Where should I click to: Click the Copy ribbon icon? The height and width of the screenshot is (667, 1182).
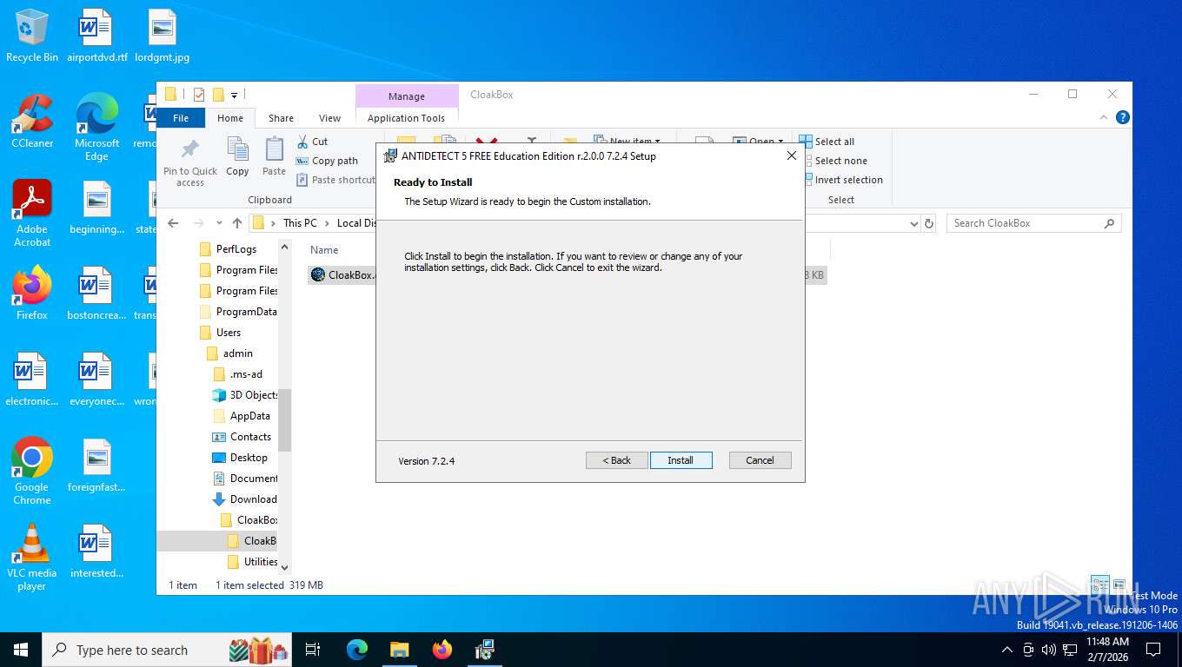pyautogui.click(x=237, y=156)
